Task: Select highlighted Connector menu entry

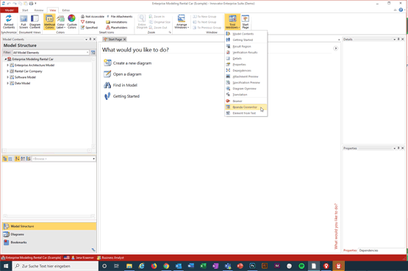Action: click(246, 107)
